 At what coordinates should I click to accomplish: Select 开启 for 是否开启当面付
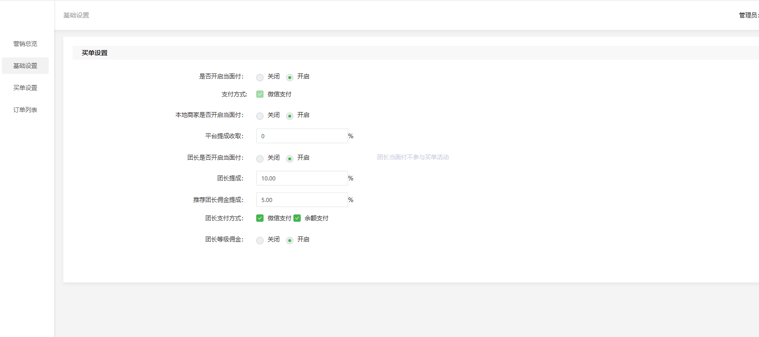click(x=290, y=77)
